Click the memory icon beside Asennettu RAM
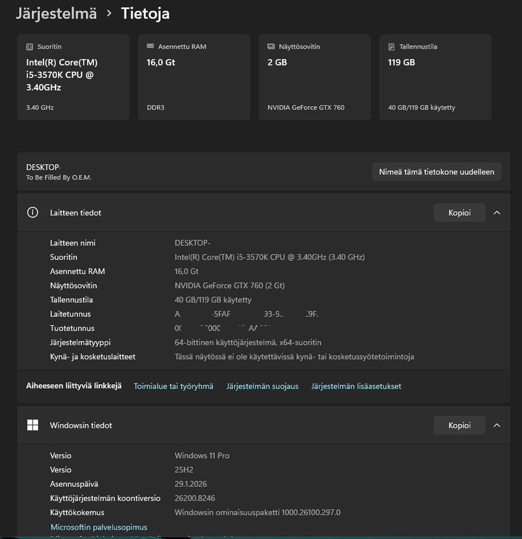 (151, 47)
